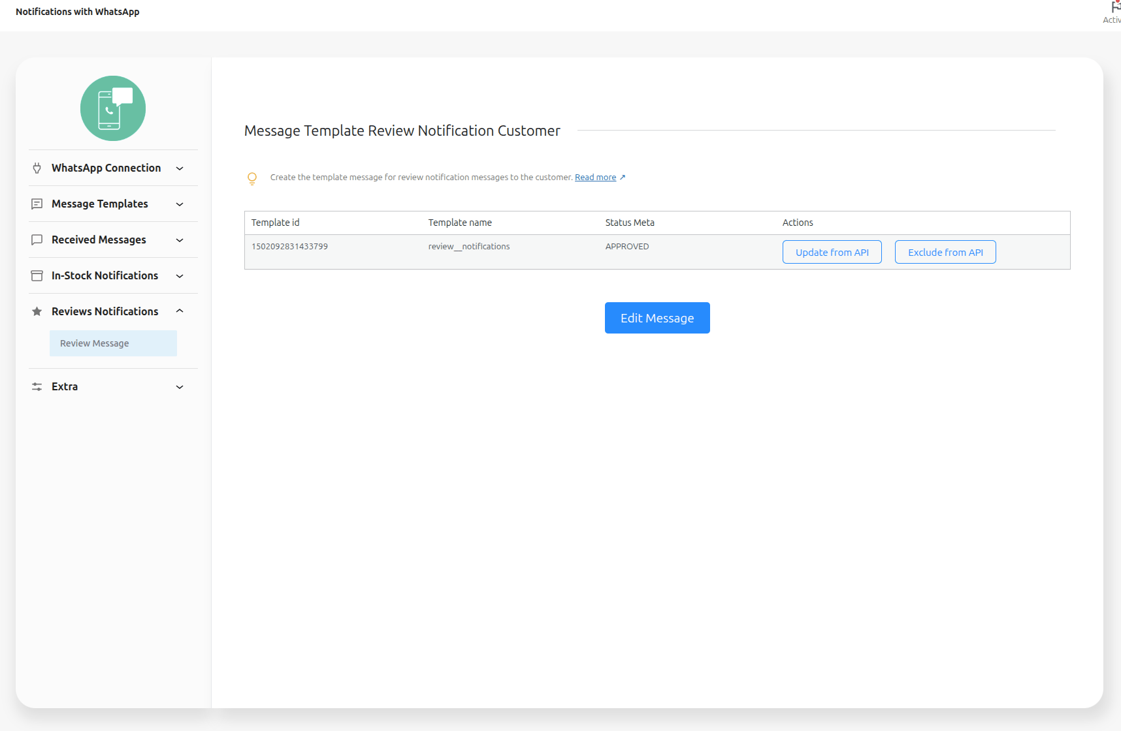Screen dimensions: 1121x731
Task: Click the Message Templates chat icon
Action: coord(37,204)
